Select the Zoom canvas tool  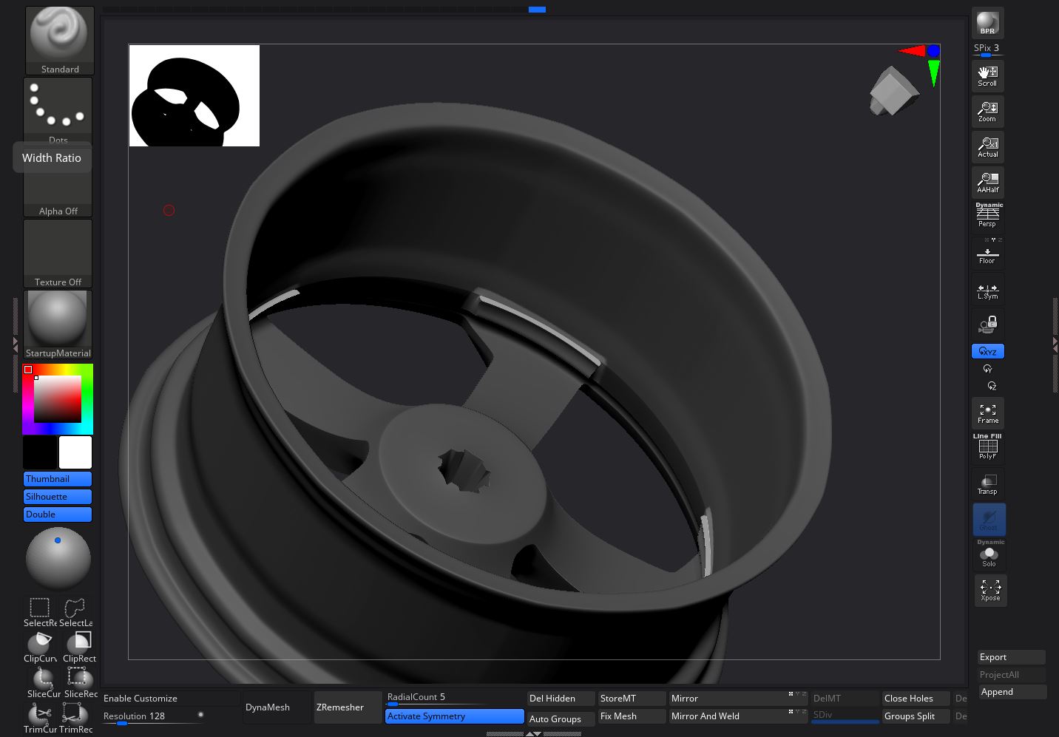click(987, 111)
